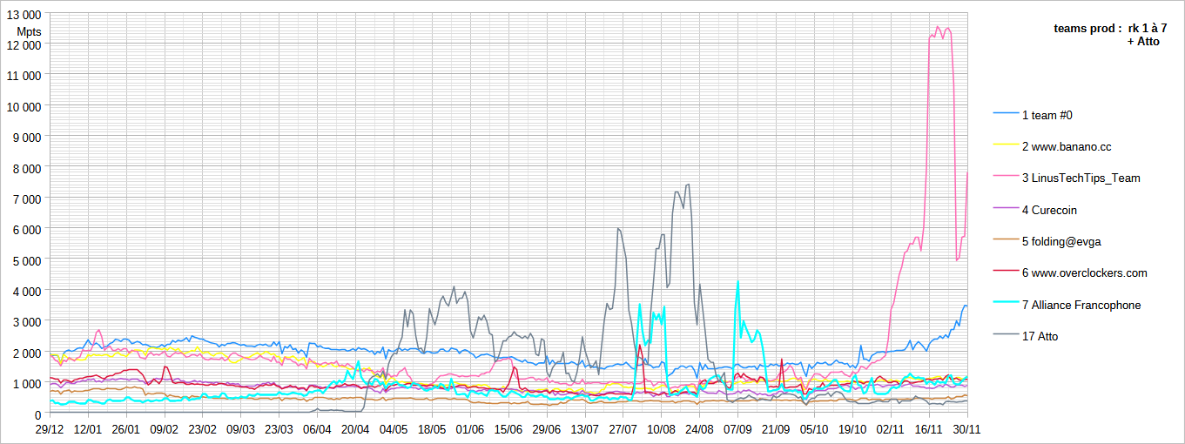Click the '29/12' x-axis date label
The height and width of the screenshot is (444, 1185).
[50, 429]
